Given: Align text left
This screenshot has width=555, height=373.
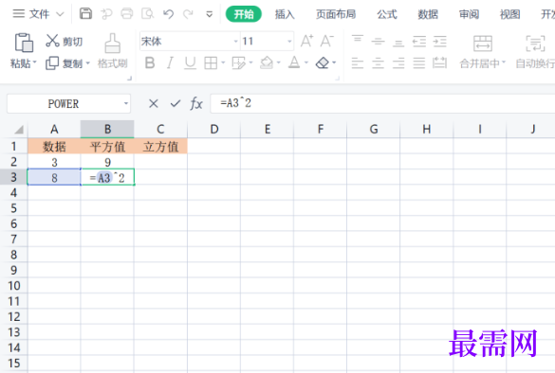Looking at the screenshot, I should point(358,63).
